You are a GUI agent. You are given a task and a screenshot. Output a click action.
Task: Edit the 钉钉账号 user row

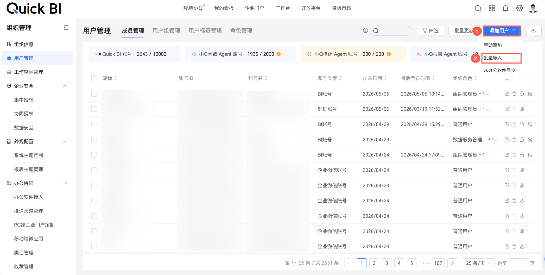coord(507,109)
